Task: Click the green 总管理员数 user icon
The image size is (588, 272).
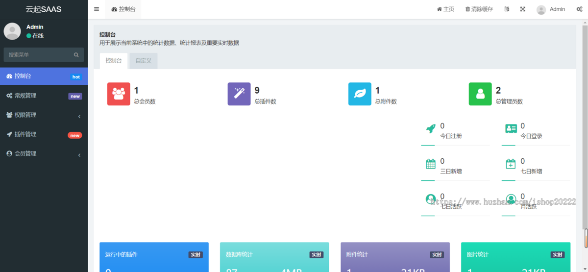Action: 480,94
